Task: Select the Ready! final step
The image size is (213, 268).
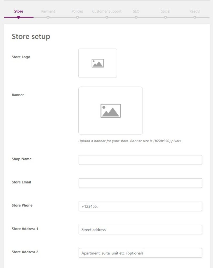Action: pyautogui.click(x=195, y=11)
